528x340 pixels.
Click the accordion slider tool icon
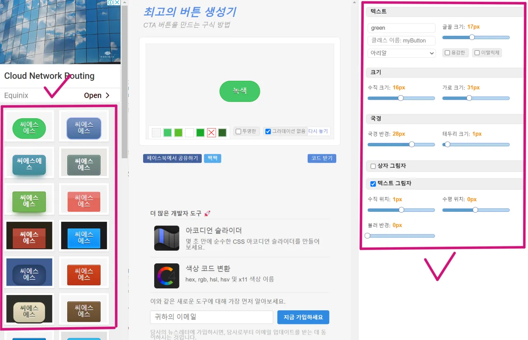[167, 238]
